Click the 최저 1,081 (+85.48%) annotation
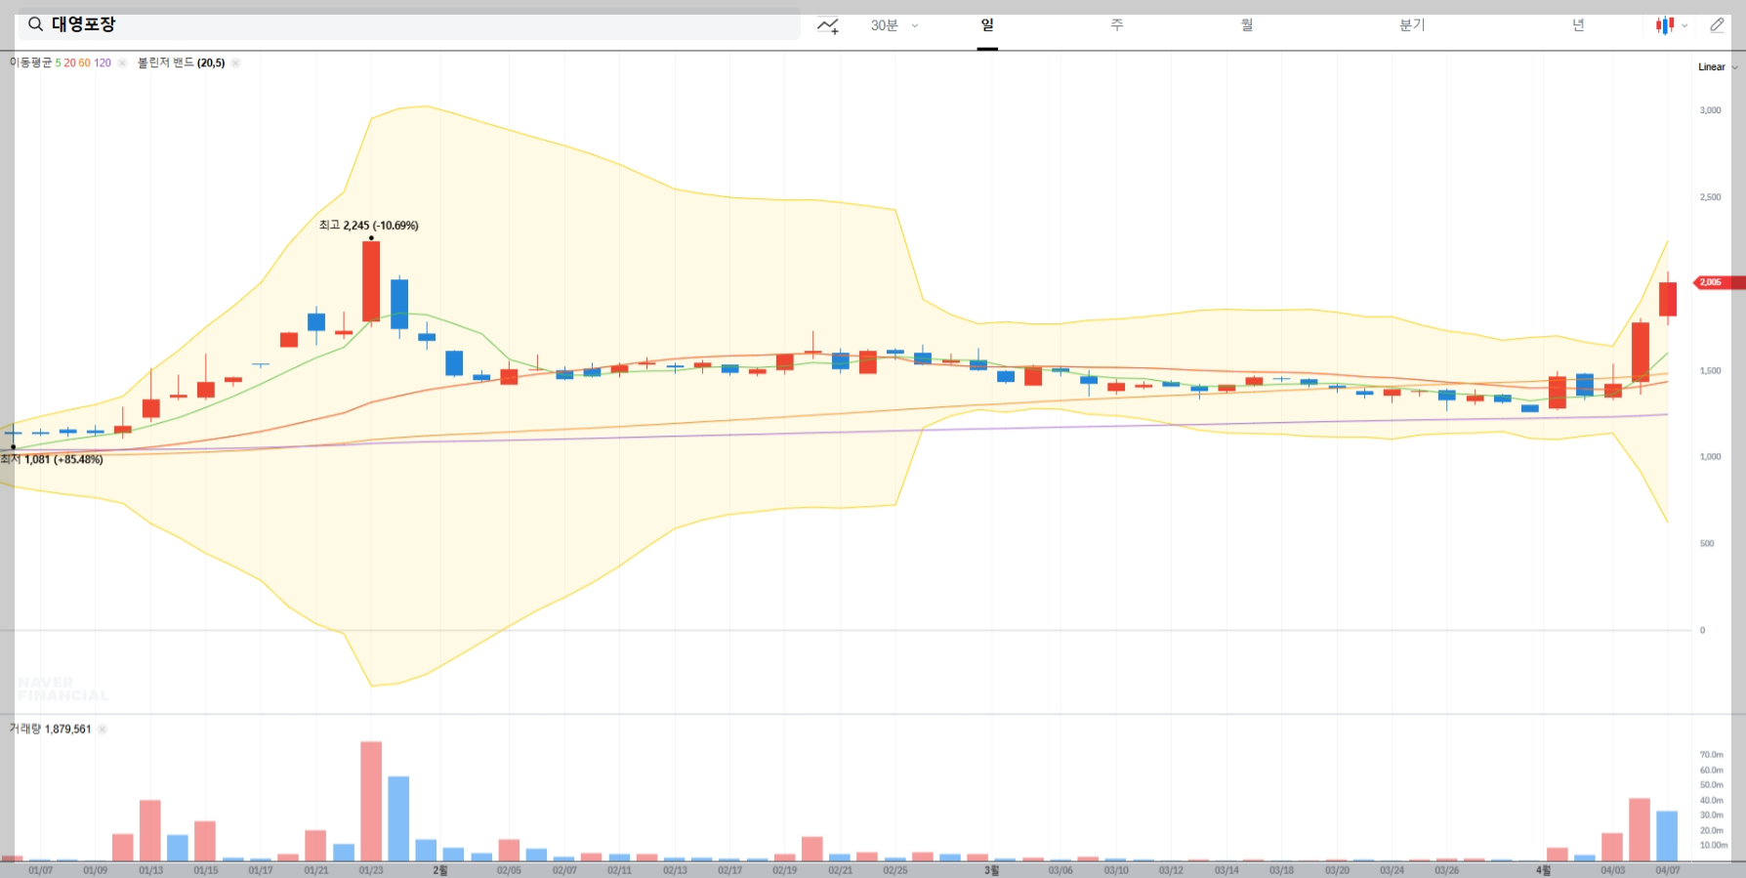 pos(52,459)
